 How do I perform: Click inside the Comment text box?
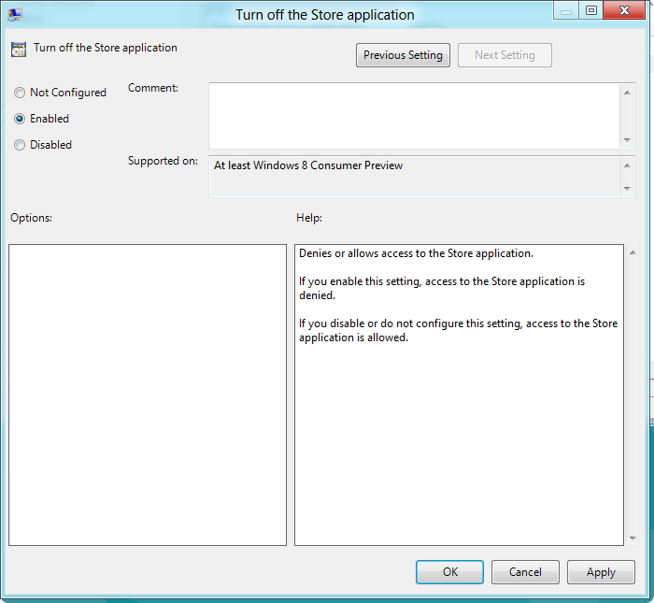click(x=414, y=116)
